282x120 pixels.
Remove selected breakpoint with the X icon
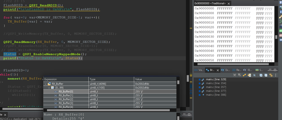(235, 75)
